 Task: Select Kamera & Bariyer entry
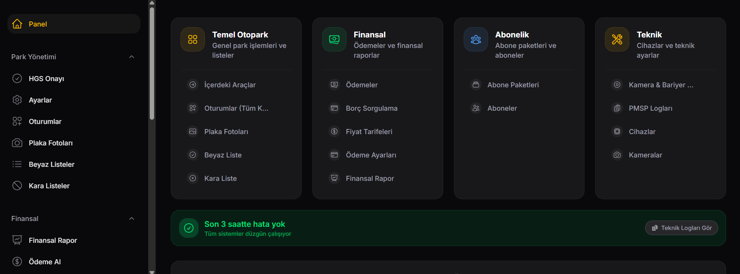point(660,85)
